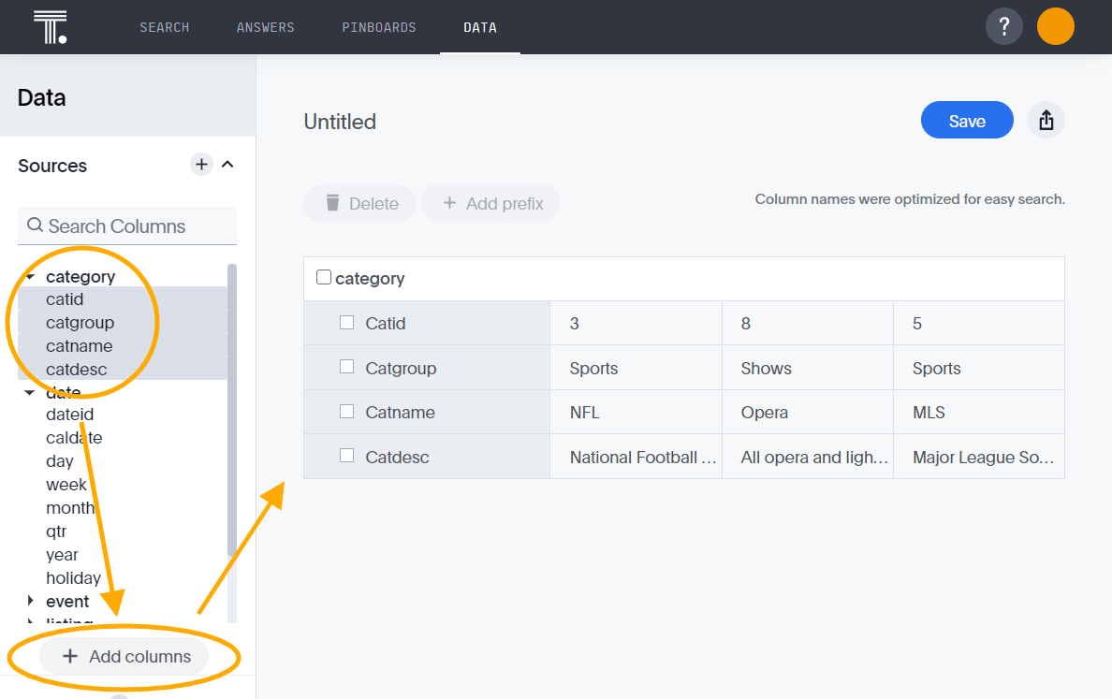Select the Catgroup row checkbox

347,367
